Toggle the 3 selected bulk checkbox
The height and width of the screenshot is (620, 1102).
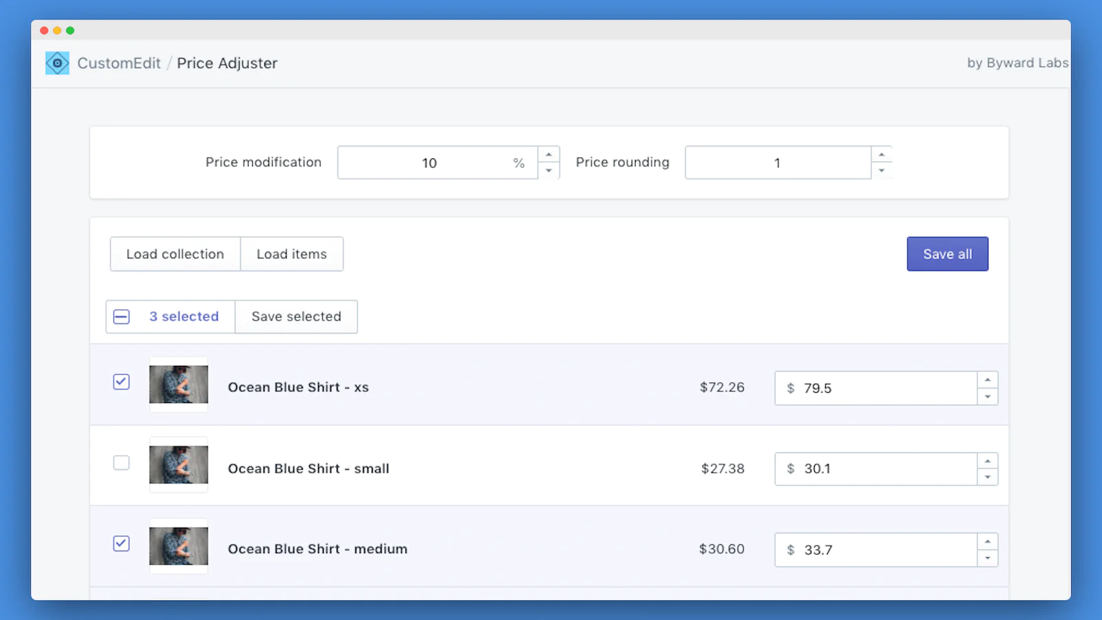coord(121,317)
